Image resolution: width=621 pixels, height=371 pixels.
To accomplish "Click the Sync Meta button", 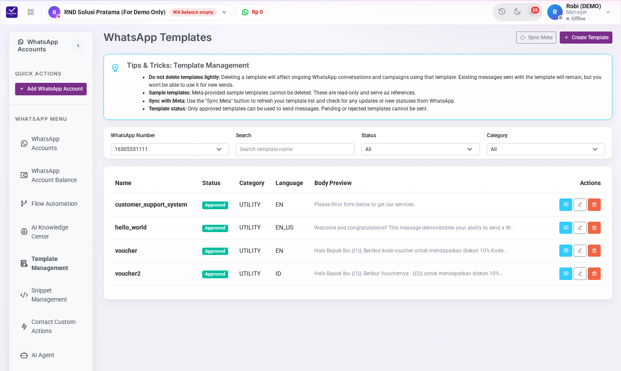I will click(x=536, y=38).
